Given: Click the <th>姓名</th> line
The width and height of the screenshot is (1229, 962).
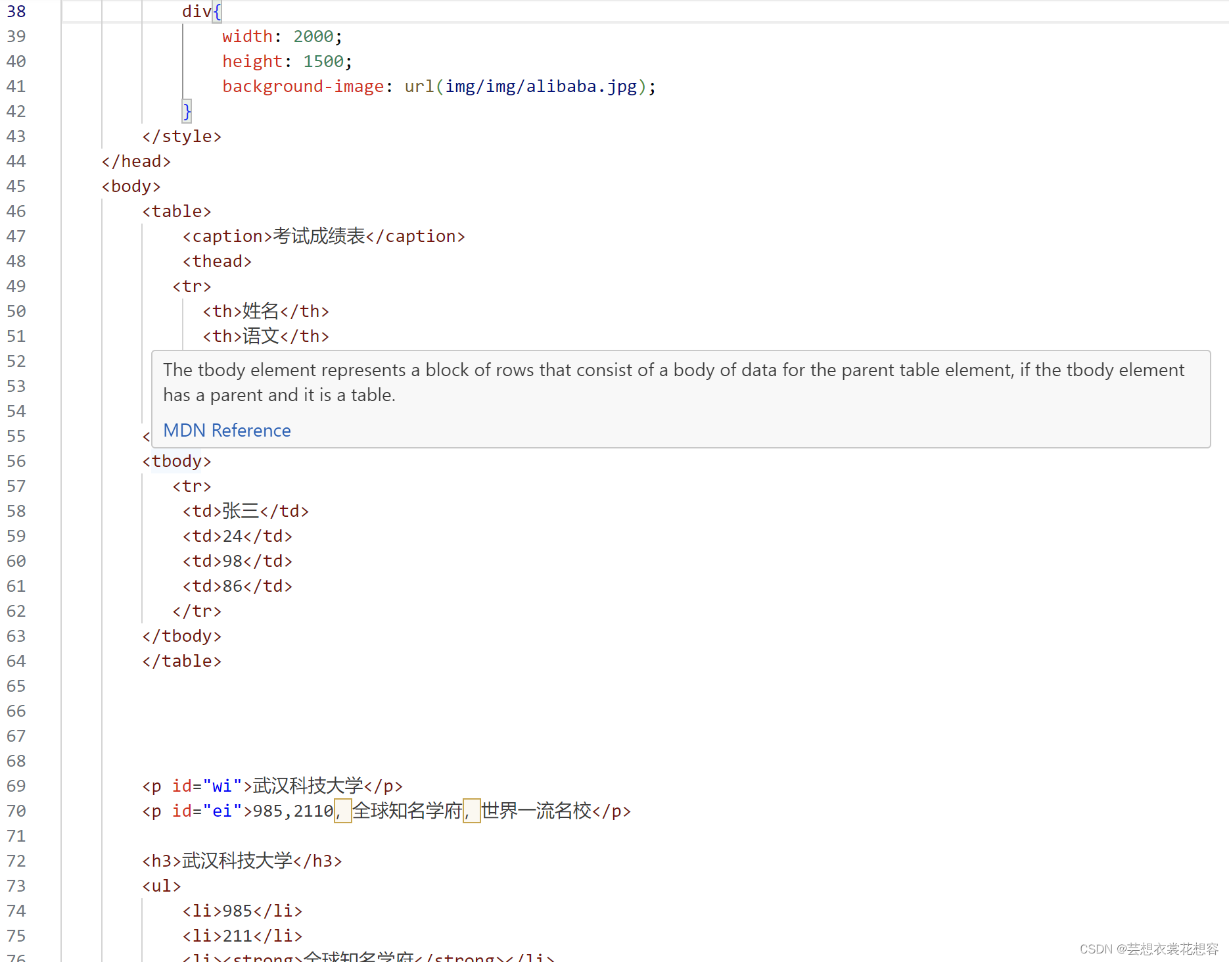Looking at the screenshot, I should (266, 311).
